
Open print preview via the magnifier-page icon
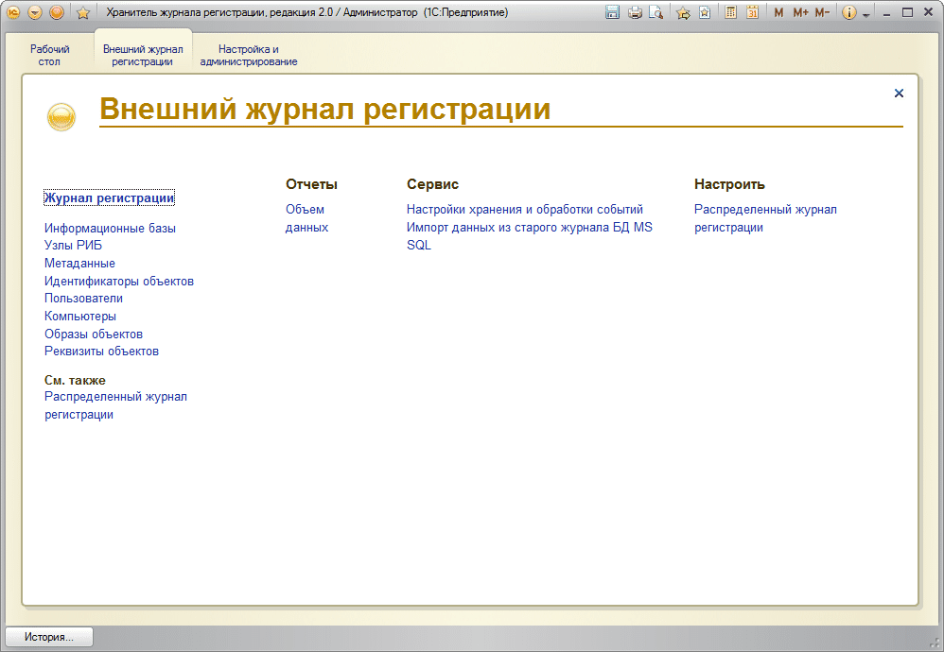click(656, 12)
